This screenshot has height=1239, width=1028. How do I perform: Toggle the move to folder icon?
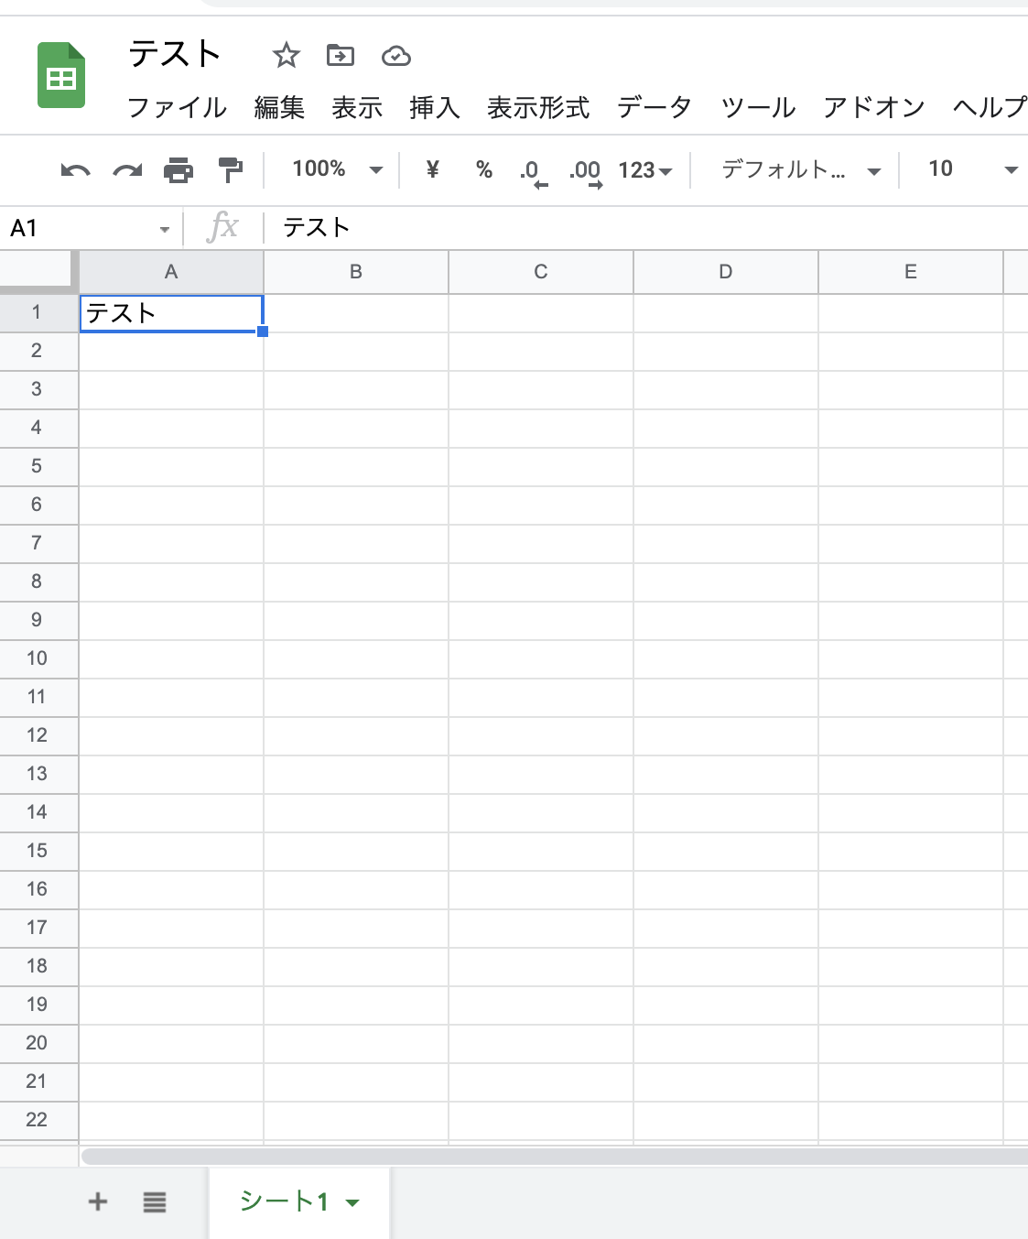coord(341,55)
